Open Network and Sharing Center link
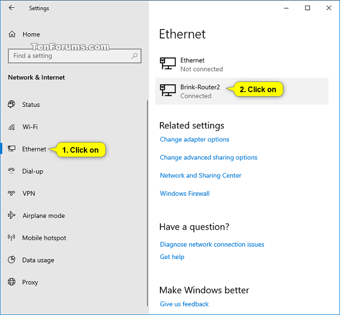The width and height of the screenshot is (340, 315). pos(201,176)
